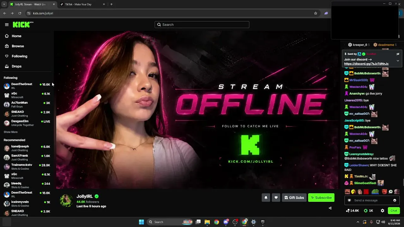Click the taskbar volume icon

pos(383,222)
